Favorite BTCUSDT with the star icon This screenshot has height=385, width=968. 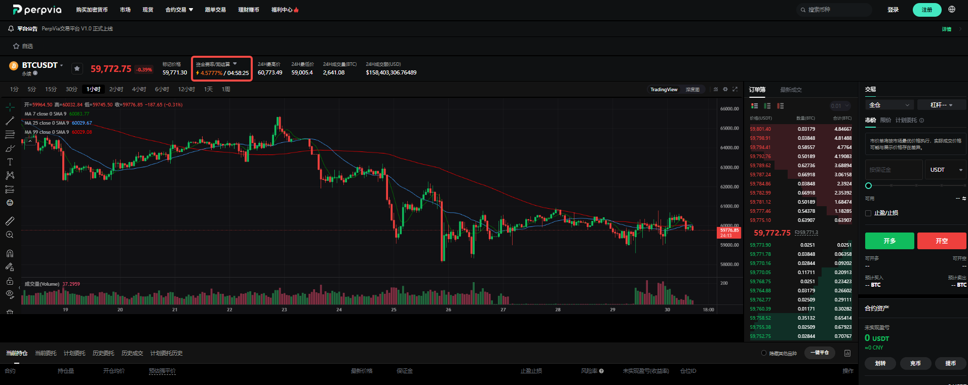pos(77,68)
